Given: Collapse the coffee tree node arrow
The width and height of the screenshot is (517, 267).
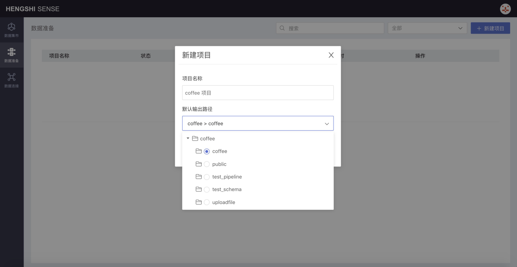Looking at the screenshot, I should (x=188, y=139).
